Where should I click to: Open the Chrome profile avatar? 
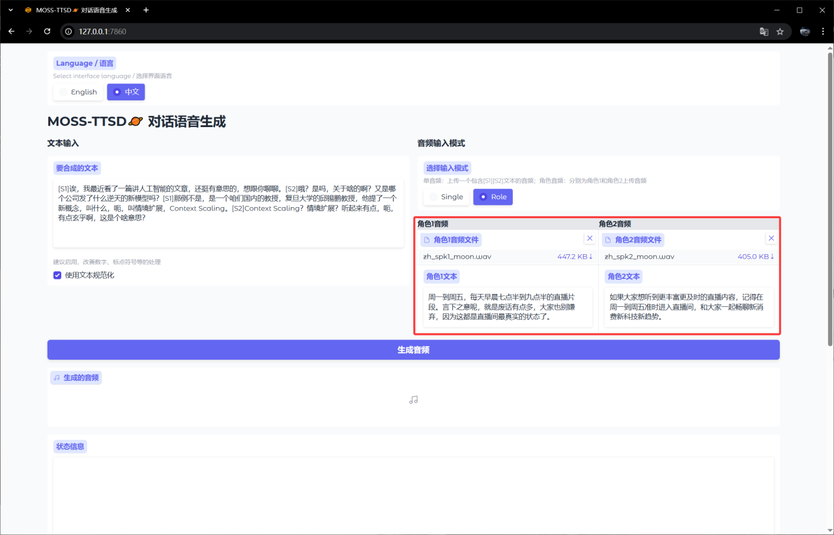tap(805, 31)
